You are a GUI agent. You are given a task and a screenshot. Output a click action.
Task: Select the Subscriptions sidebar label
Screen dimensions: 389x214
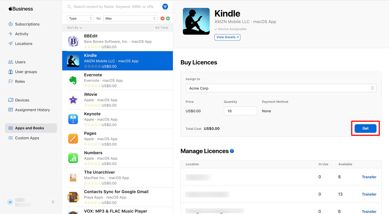point(27,24)
